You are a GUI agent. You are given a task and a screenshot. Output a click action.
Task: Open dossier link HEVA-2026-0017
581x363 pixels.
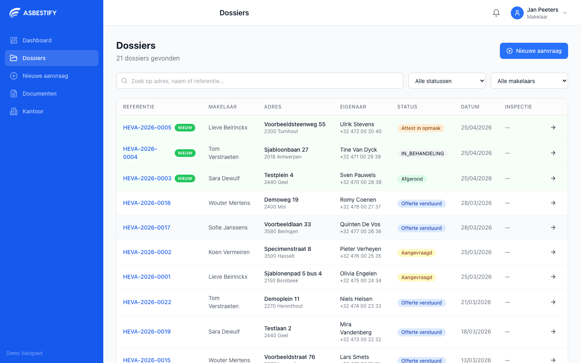tap(146, 227)
